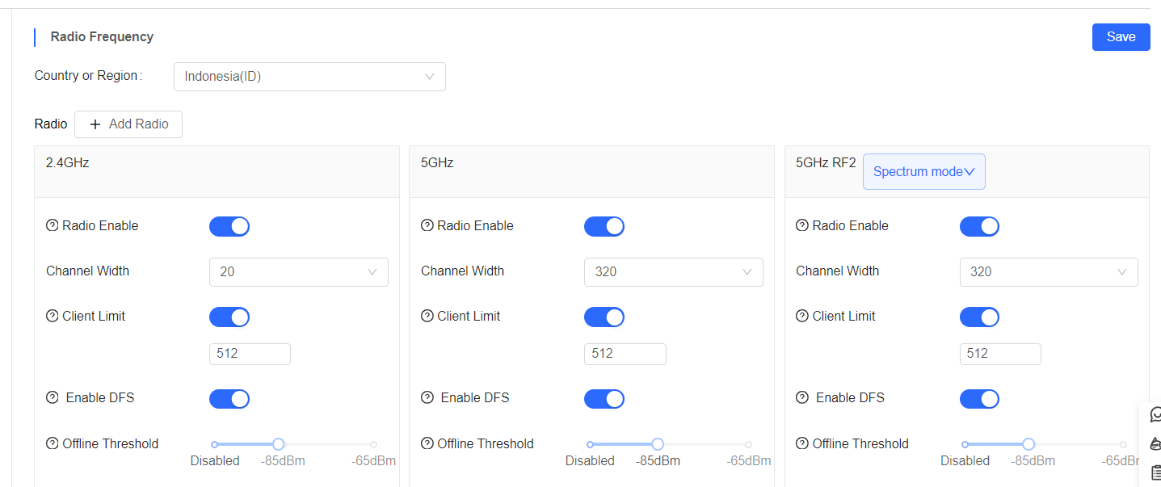Set 2.4GHz threshold slider to -65dBm point
The height and width of the screenshot is (487, 1161).
coord(373,444)
